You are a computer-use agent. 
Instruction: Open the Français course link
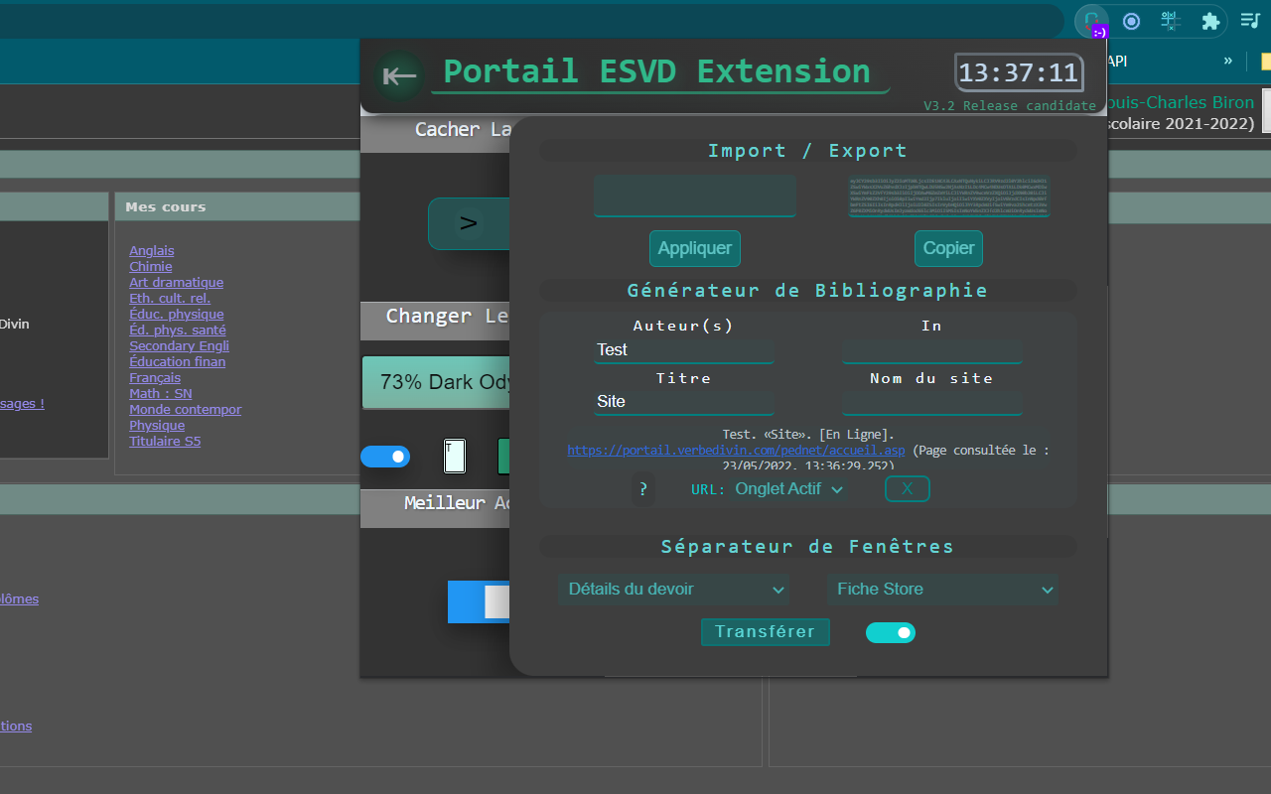click(155, 378)
